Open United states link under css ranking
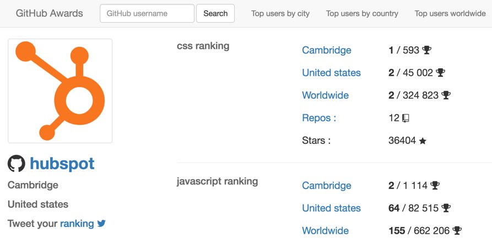This screenshot has width=492, height=243. pyautogui.click(x=331, y=73)
